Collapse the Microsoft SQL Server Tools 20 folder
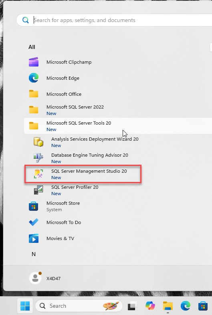 click(118, 126)
